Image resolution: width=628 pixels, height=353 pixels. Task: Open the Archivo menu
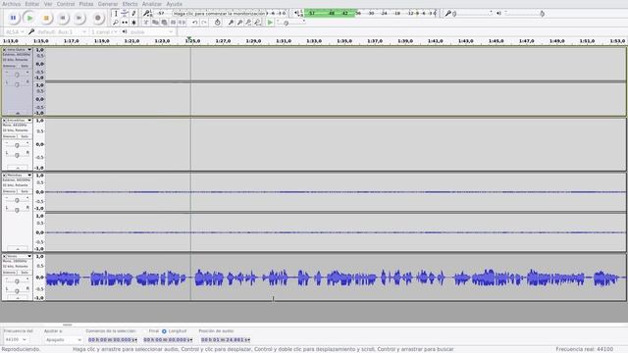click(x=11, y=4)
